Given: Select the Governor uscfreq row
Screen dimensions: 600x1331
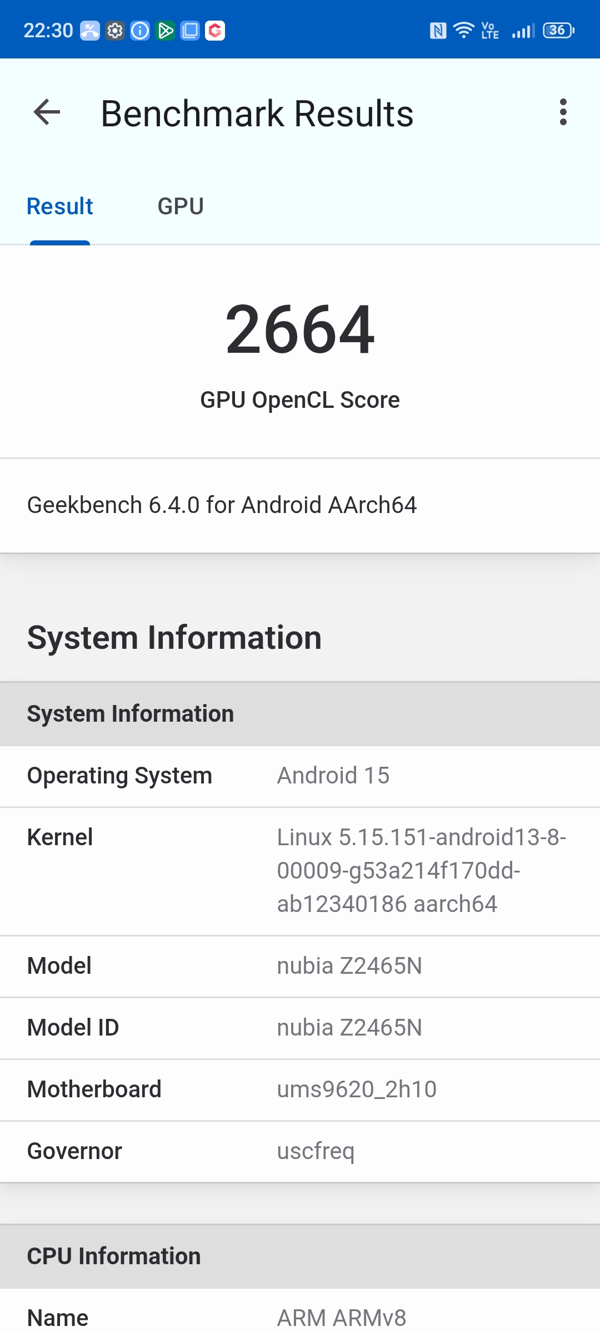Looking at the screenshot, I should [300, 1152].
